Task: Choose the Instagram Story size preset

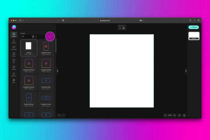Action: coord(46,48)
